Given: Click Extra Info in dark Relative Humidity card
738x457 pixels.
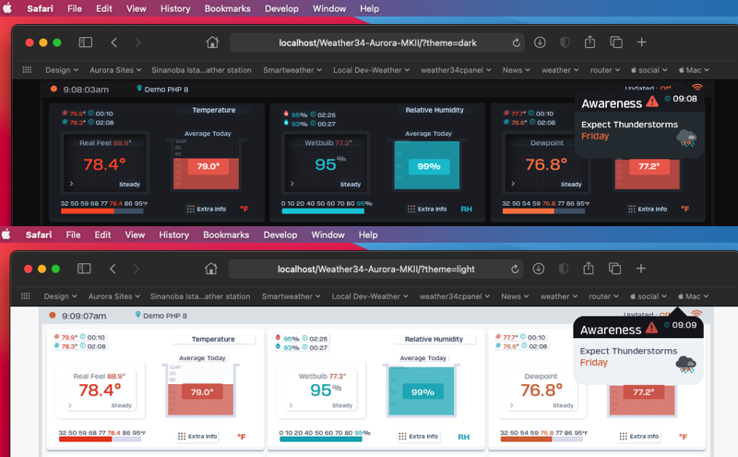Looking at the screenshot, I should click(427, 209).
